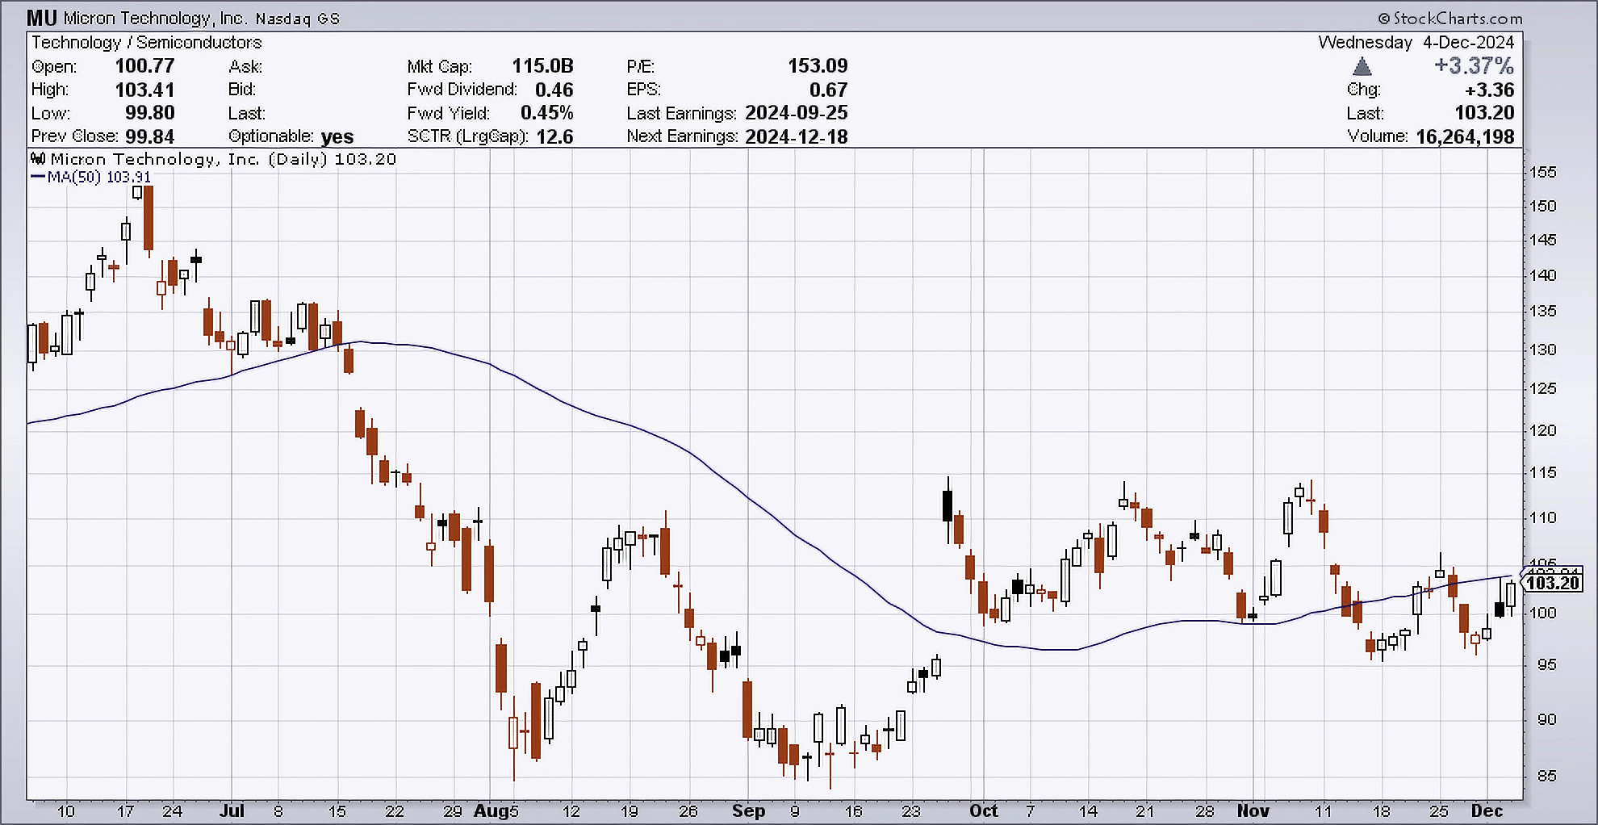The image size is (1598, 825).
Task: Click the 103.20 price tag on the axis
Action: click(1554, 583)
